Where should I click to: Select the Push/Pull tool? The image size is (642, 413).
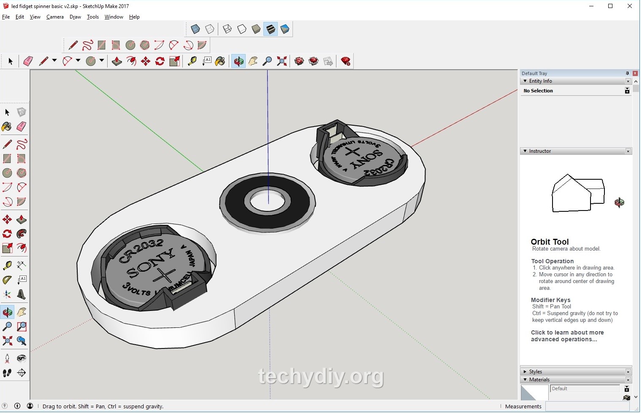point(117,61)
